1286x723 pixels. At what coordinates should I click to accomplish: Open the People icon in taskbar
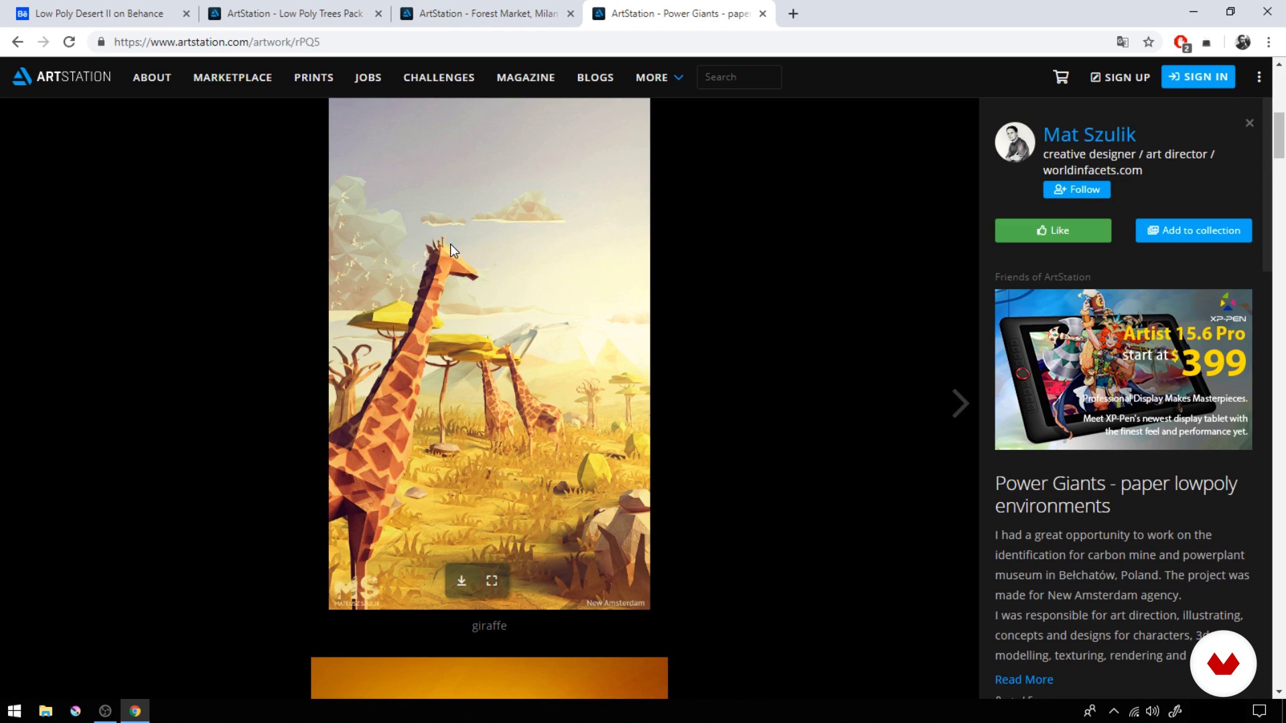pyautogui.click(x=1090, y=711)
